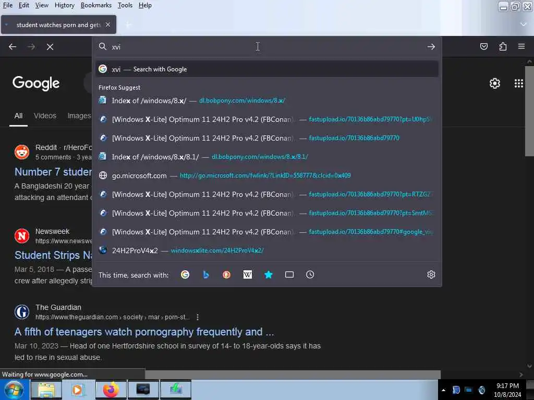Click the forward navigation arrow
The width and height of the screenshot is (534, 400).
31,46
